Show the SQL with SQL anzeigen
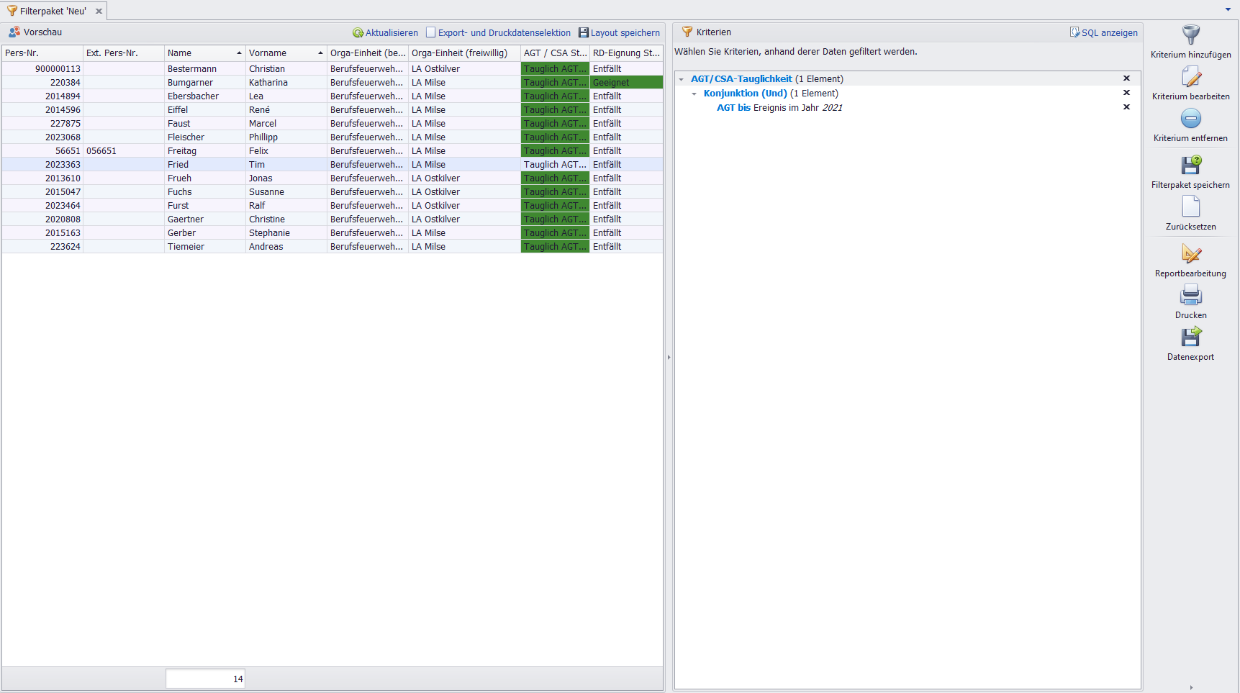 [x=1103, y=33]
